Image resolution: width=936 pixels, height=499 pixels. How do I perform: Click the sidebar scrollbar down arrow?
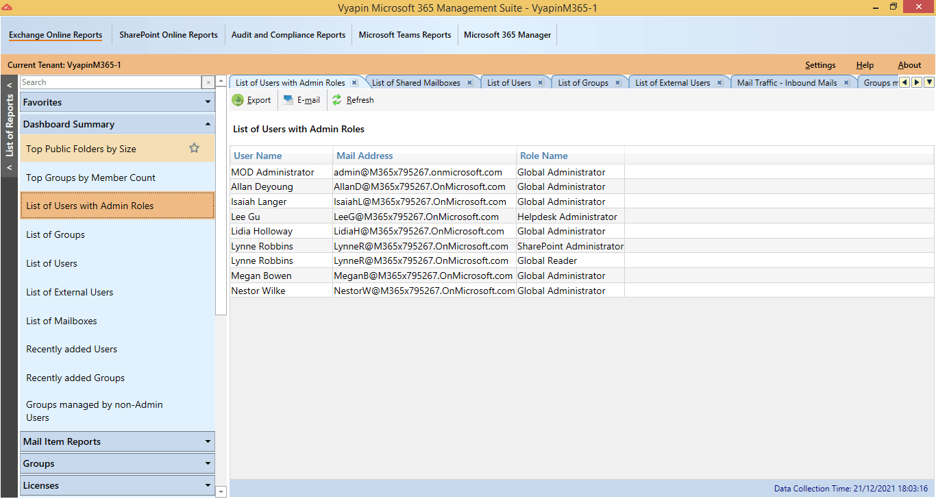[221, 491]
